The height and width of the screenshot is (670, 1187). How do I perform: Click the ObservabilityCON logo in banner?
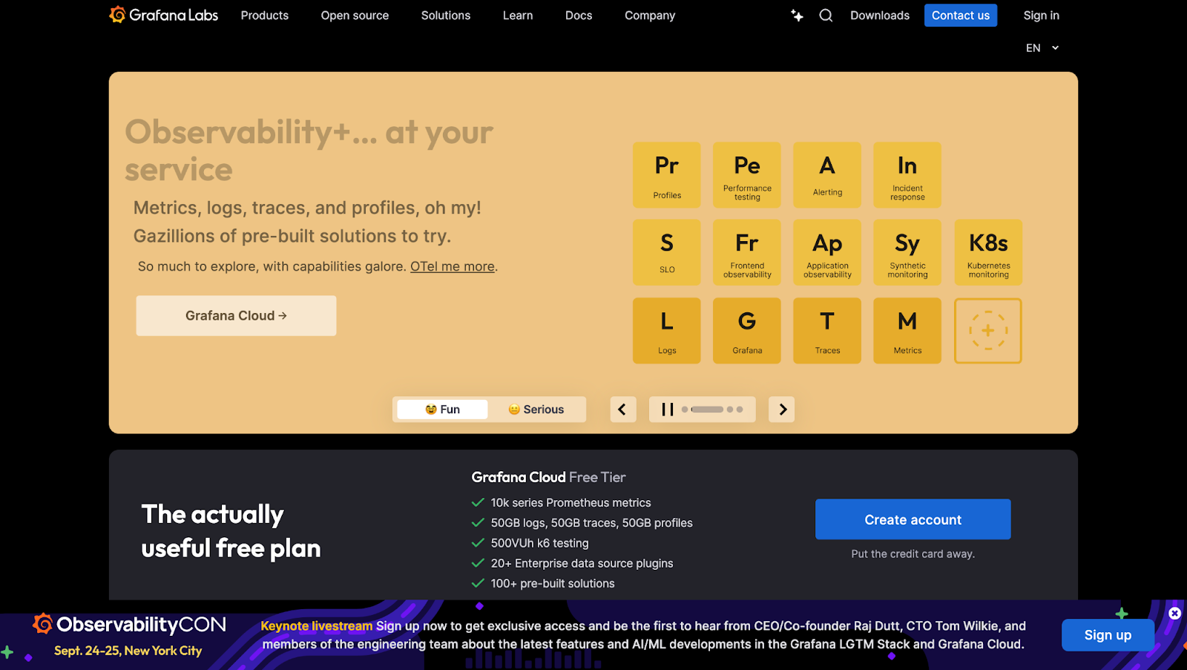tap(129, 625)
